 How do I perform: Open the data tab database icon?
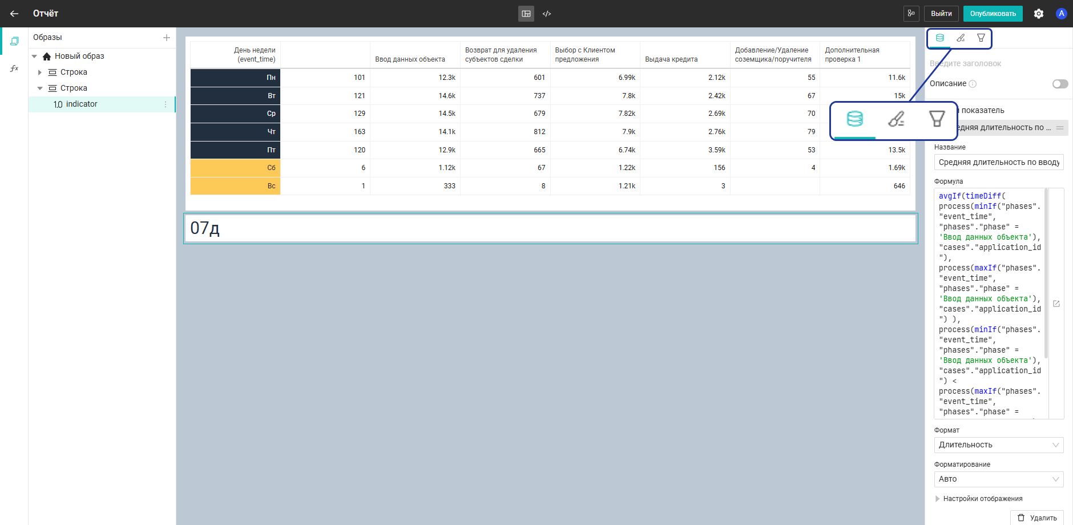(x=940, y=38)
